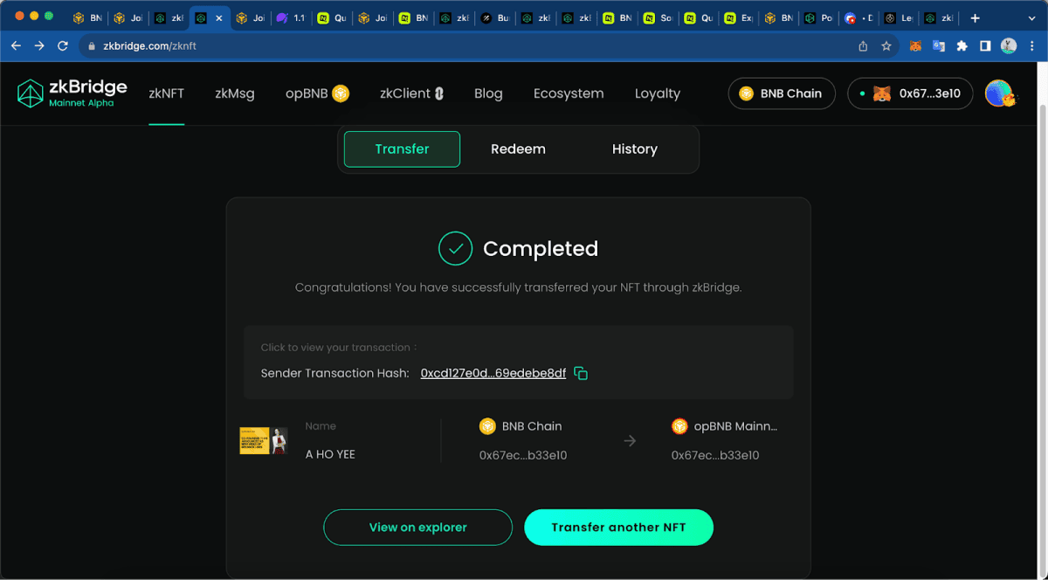Screen dimensions: 1048x580
Task: Reload the zkBridge page
Action: tap(63, 45)
